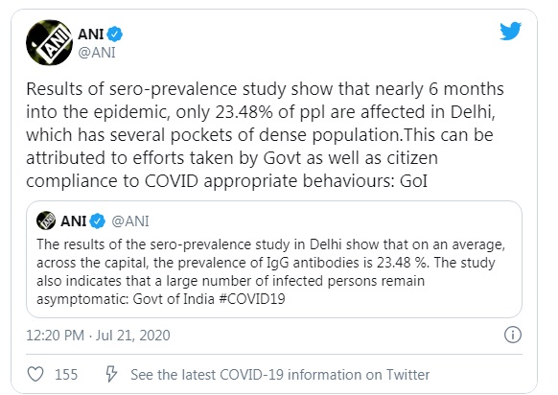Click the bold ANI display name
Image resolution: width=558 pixels, height=395 pixels.
point(91,35)
